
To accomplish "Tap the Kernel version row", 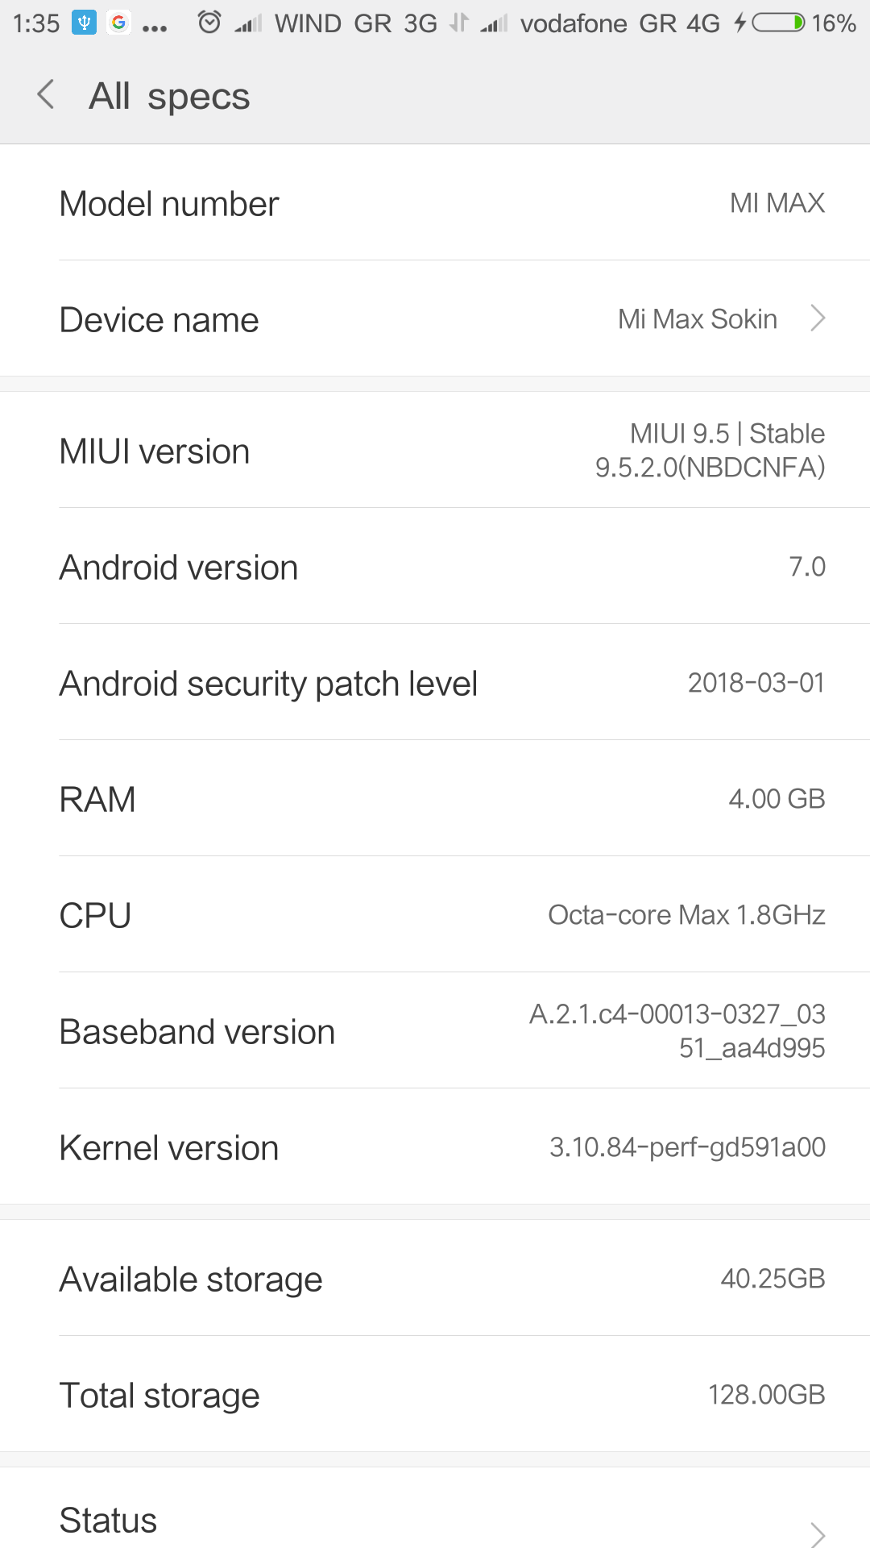I will coord(435,1147).
